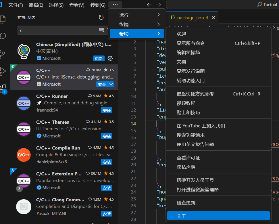The height and width of the screenshot is (224, 279).
Task: Open the 查看(V) menu
Action: coord(77,5)
